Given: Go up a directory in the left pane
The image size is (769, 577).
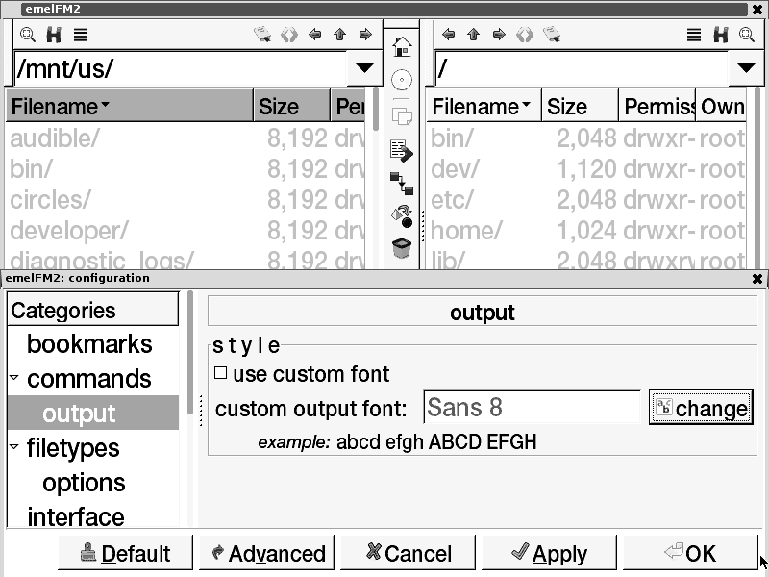Looking at the screenshot, I should pyautogui.click(x=339, y=35).
